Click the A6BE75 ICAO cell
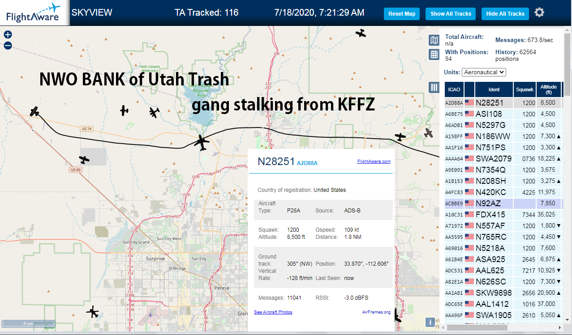The height and width of the screenshot is (335, 572). point(454,114)
